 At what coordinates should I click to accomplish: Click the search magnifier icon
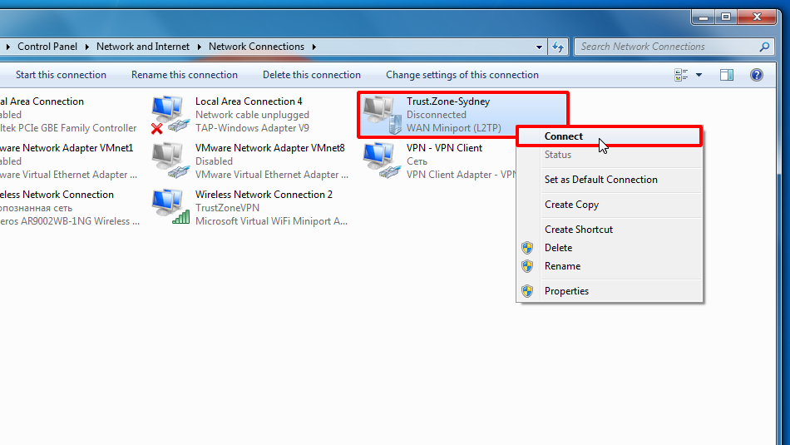(x=765, y=47)
